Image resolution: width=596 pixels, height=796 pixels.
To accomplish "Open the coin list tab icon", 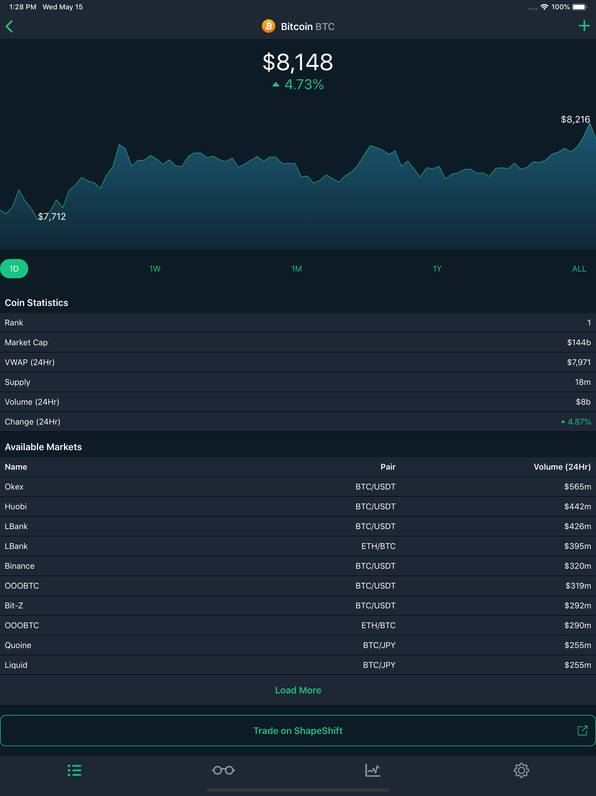I will click(74, 770).
